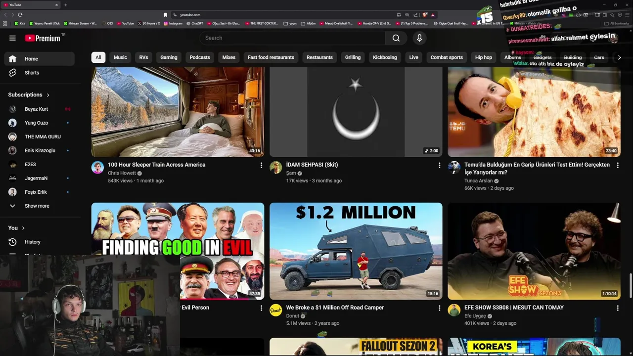Viewport: 633px width, 356px height.
Task: Open Enis Kirazoglu subscription channel
Action: point(40,150)
